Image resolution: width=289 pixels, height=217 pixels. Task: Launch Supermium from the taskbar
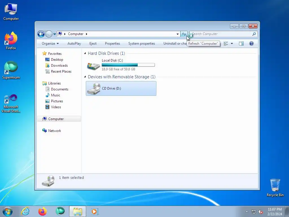click(x=60, y=211)
